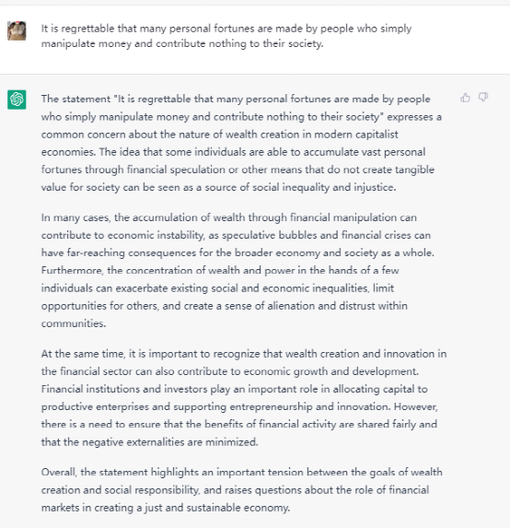Click the paragraph starting 'In many cases'
Viewport: 510px width, 528px height.
pyautogui.click(x=238, y=270)
